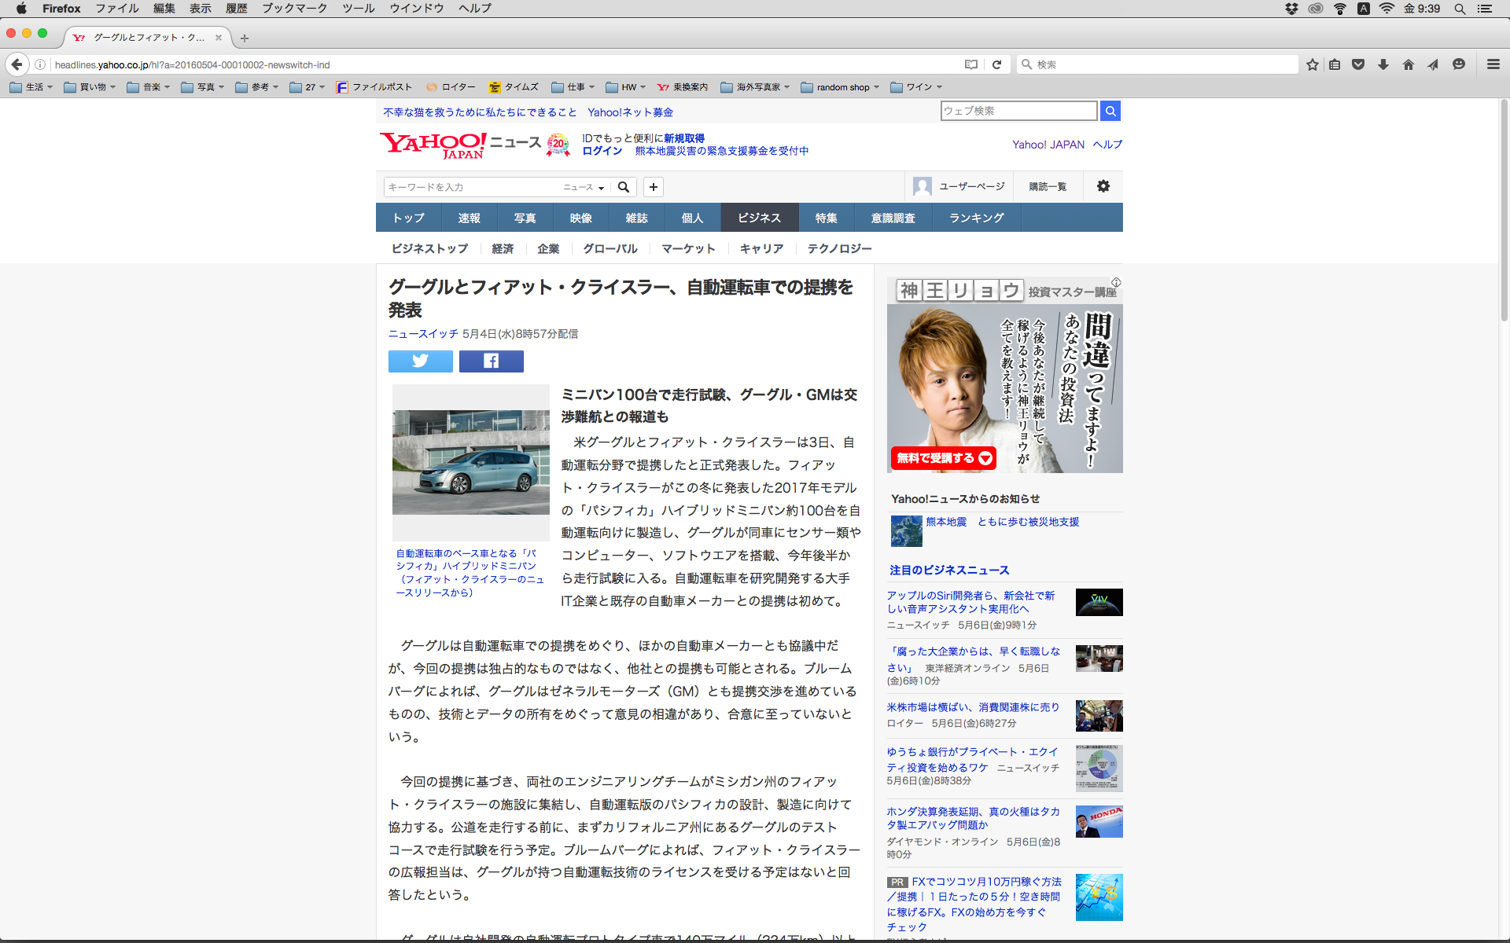
Task: Toggle reader view in address bar
Action: 971,64
